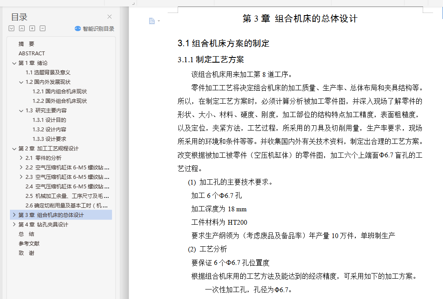Expand the 第 4 章 钻孔夹具设计 chevron
The height and width of the screenshot is (299, 443).
coord(14,224)
